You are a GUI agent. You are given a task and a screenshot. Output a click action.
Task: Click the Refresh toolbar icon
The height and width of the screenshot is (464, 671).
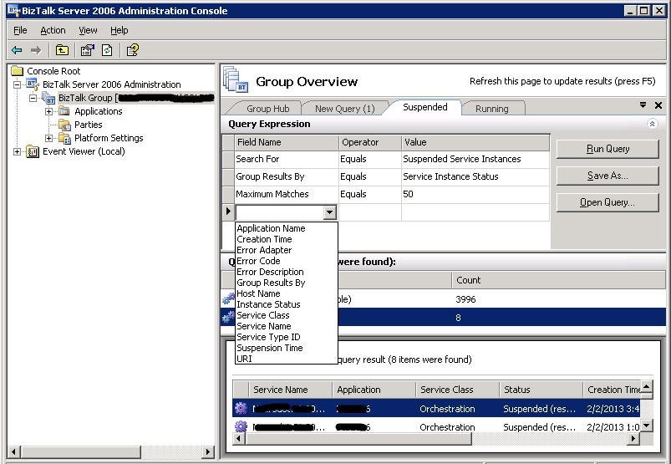pyautogui.click(x=107, y=50)
